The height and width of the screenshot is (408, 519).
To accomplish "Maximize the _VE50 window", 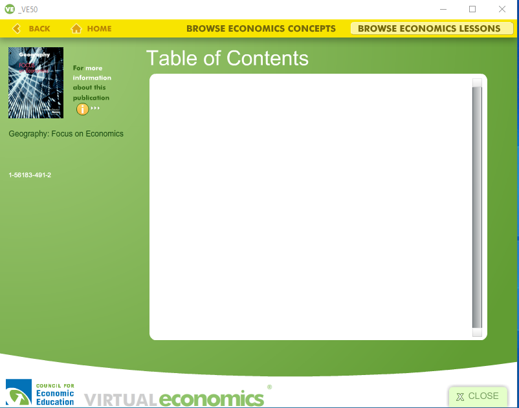I will [472, 9].
